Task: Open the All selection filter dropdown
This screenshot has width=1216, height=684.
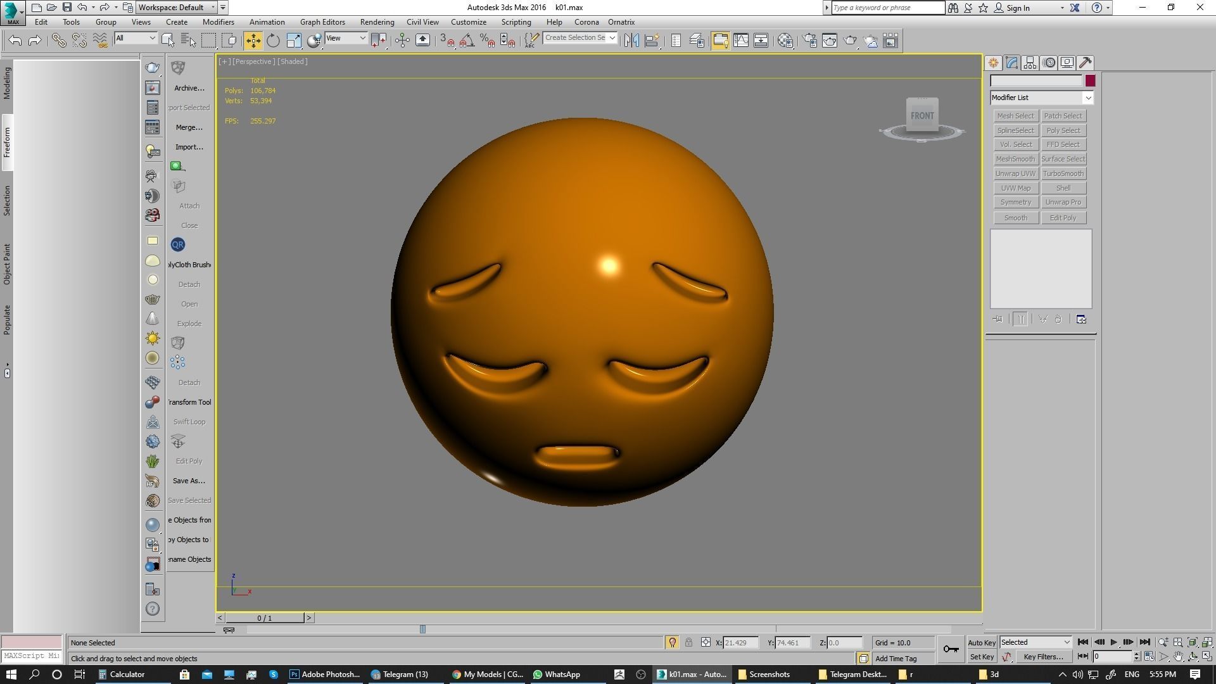Action: pos(135,38)
